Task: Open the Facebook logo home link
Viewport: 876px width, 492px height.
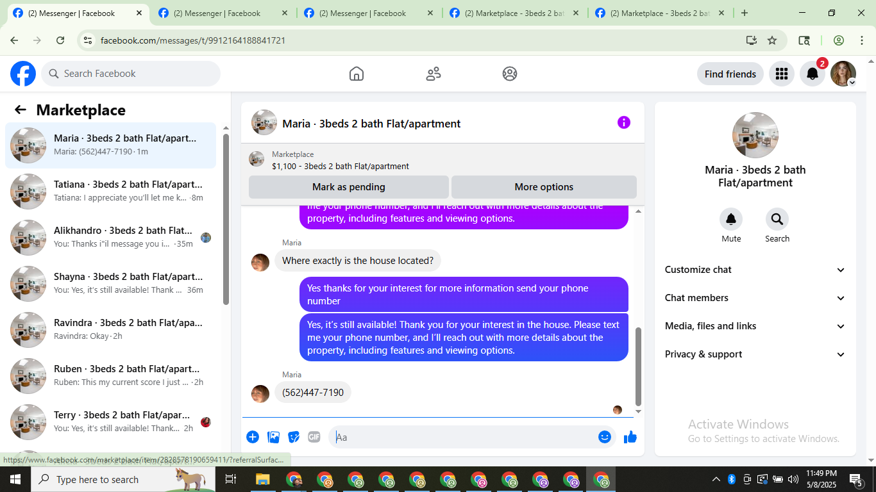Action: tap(23, 74)
